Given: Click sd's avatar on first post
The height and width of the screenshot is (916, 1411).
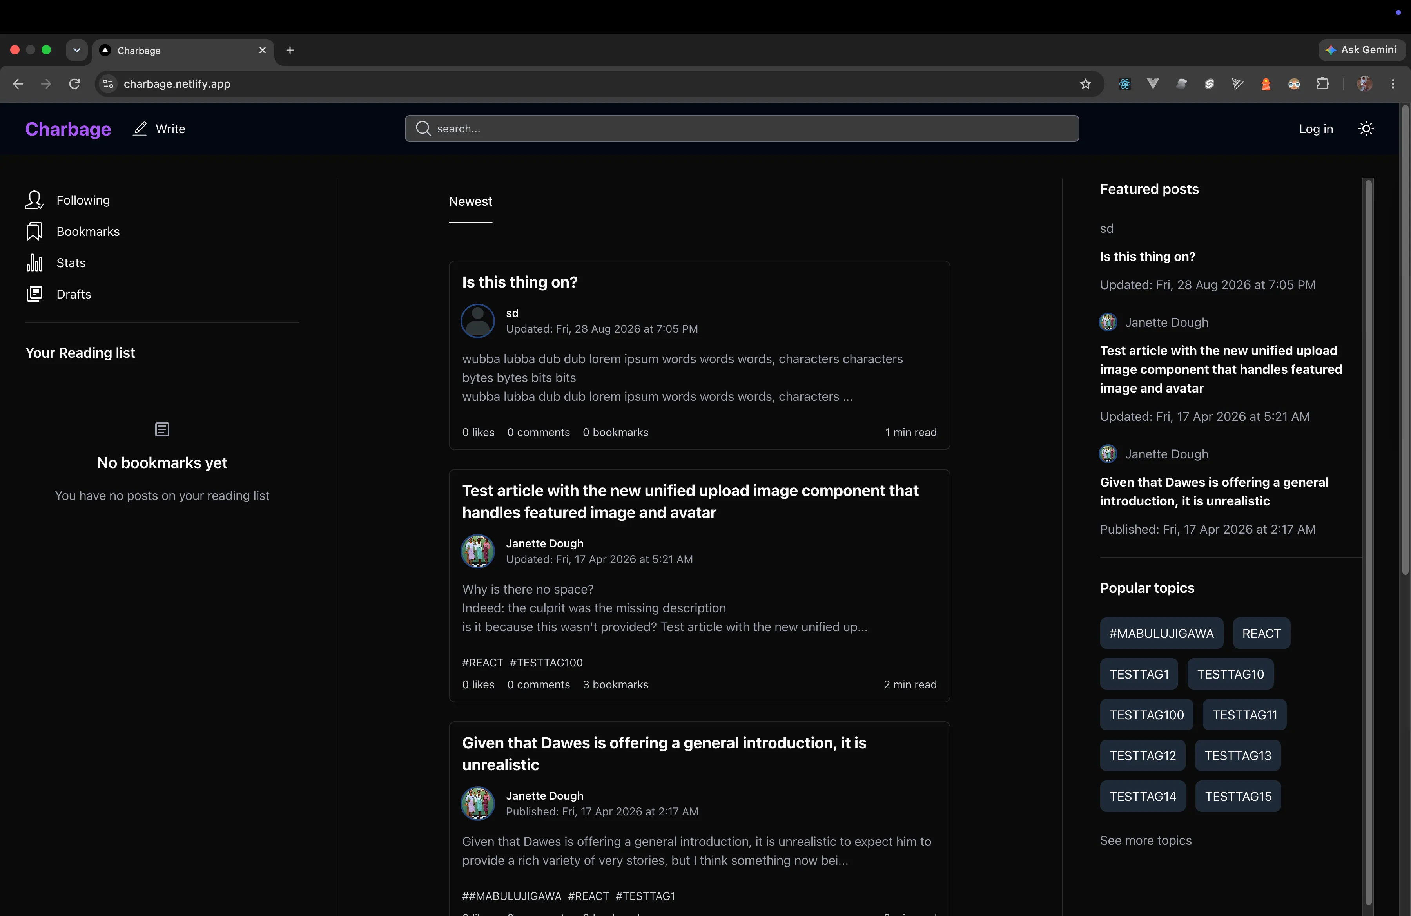Looking at the screenshot, I should [x=478, y=320].
